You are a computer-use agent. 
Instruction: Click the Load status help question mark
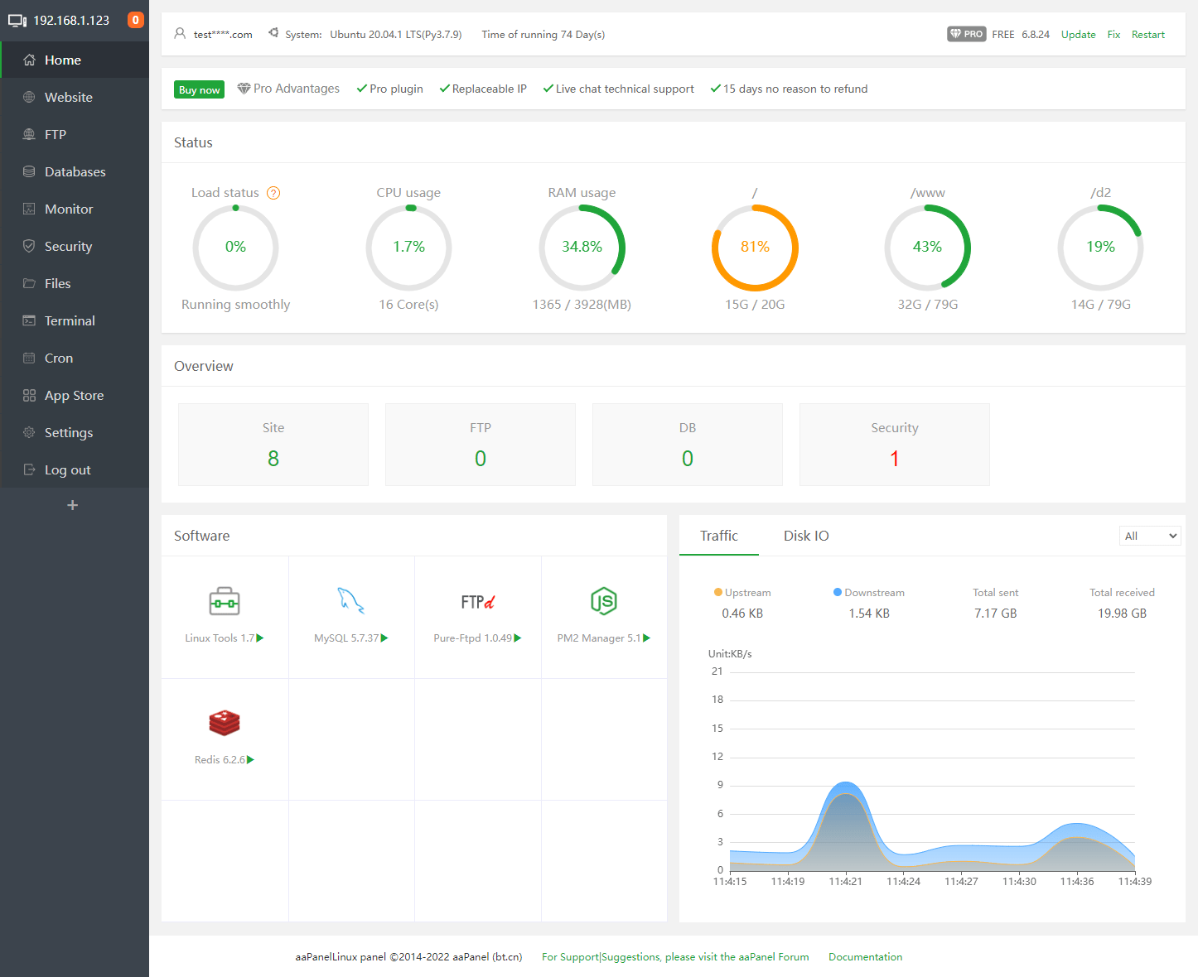[x=273, y=192]
